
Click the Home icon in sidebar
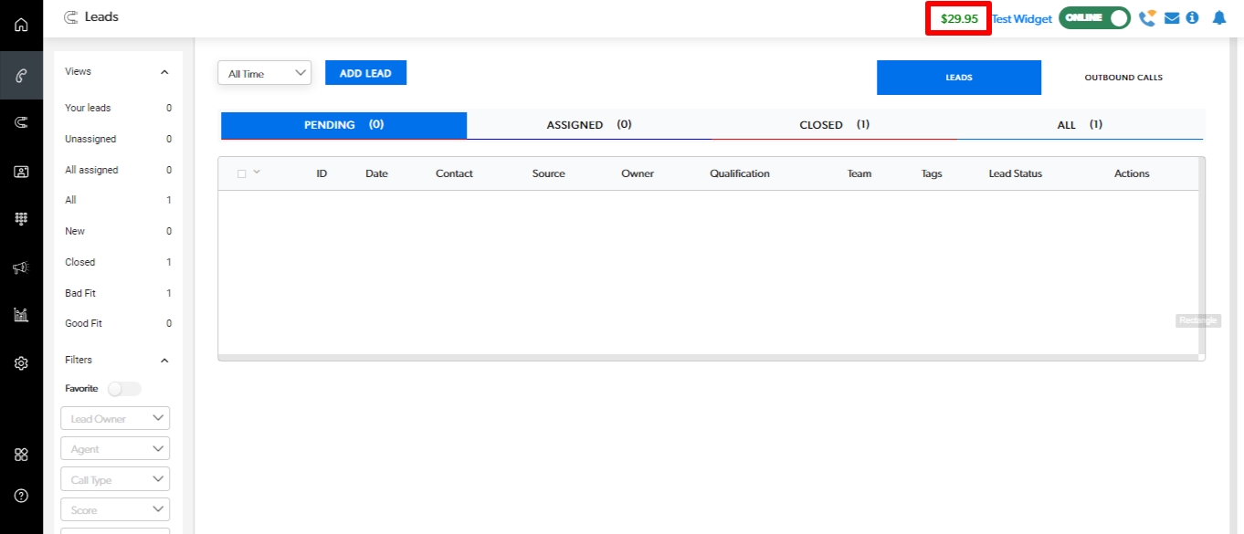tap(21, 25)
